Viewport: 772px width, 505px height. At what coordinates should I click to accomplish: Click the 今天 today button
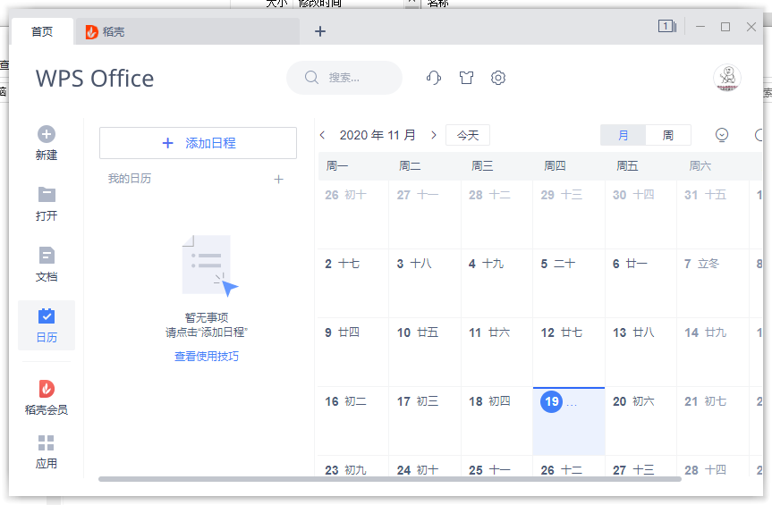(468, 135)
